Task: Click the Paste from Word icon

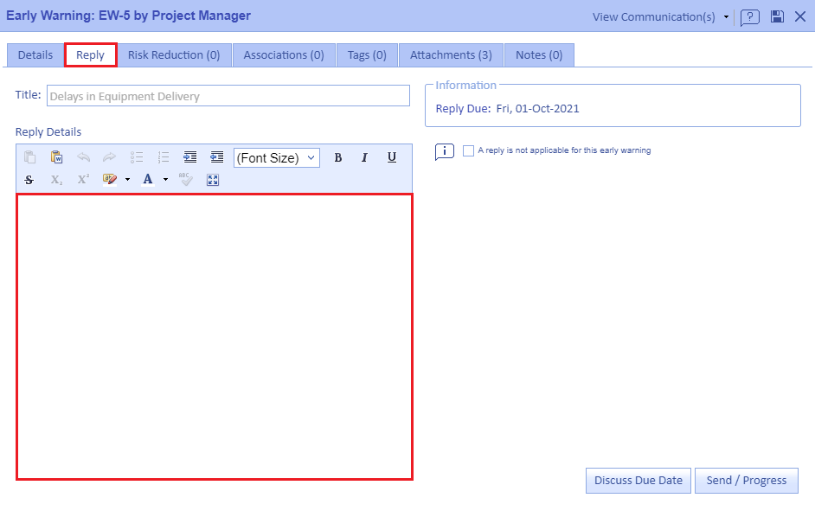Action: coord(56,157)
